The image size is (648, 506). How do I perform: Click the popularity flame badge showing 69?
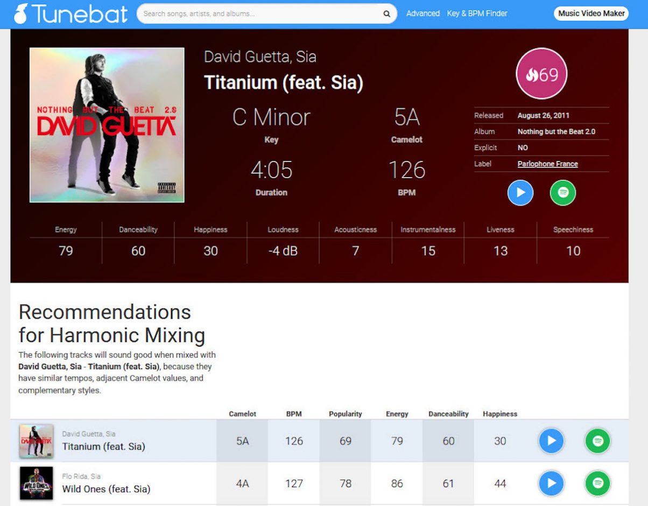pyautogui.click(x=542, y=73)
